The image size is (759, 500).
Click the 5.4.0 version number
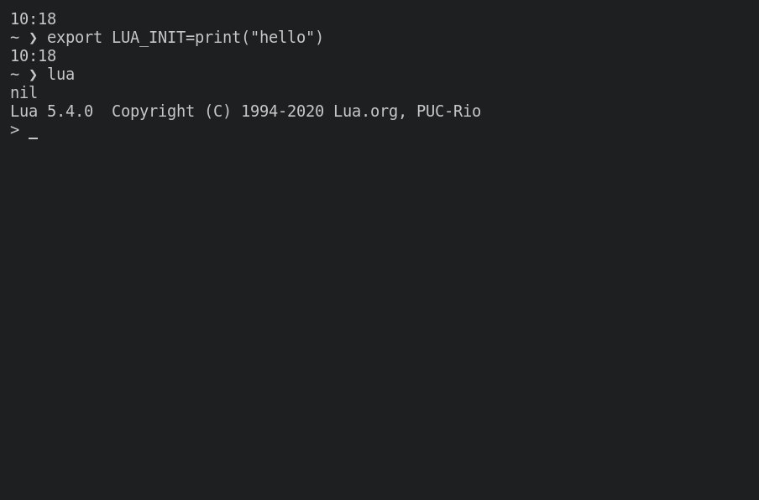coord(70,112)
